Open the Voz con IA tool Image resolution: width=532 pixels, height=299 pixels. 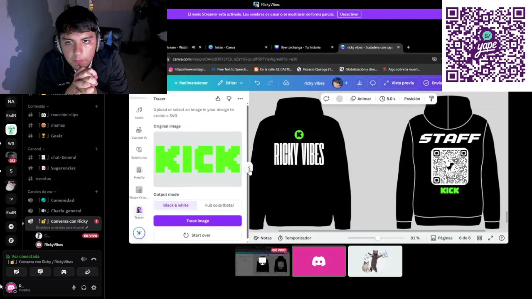139,132
